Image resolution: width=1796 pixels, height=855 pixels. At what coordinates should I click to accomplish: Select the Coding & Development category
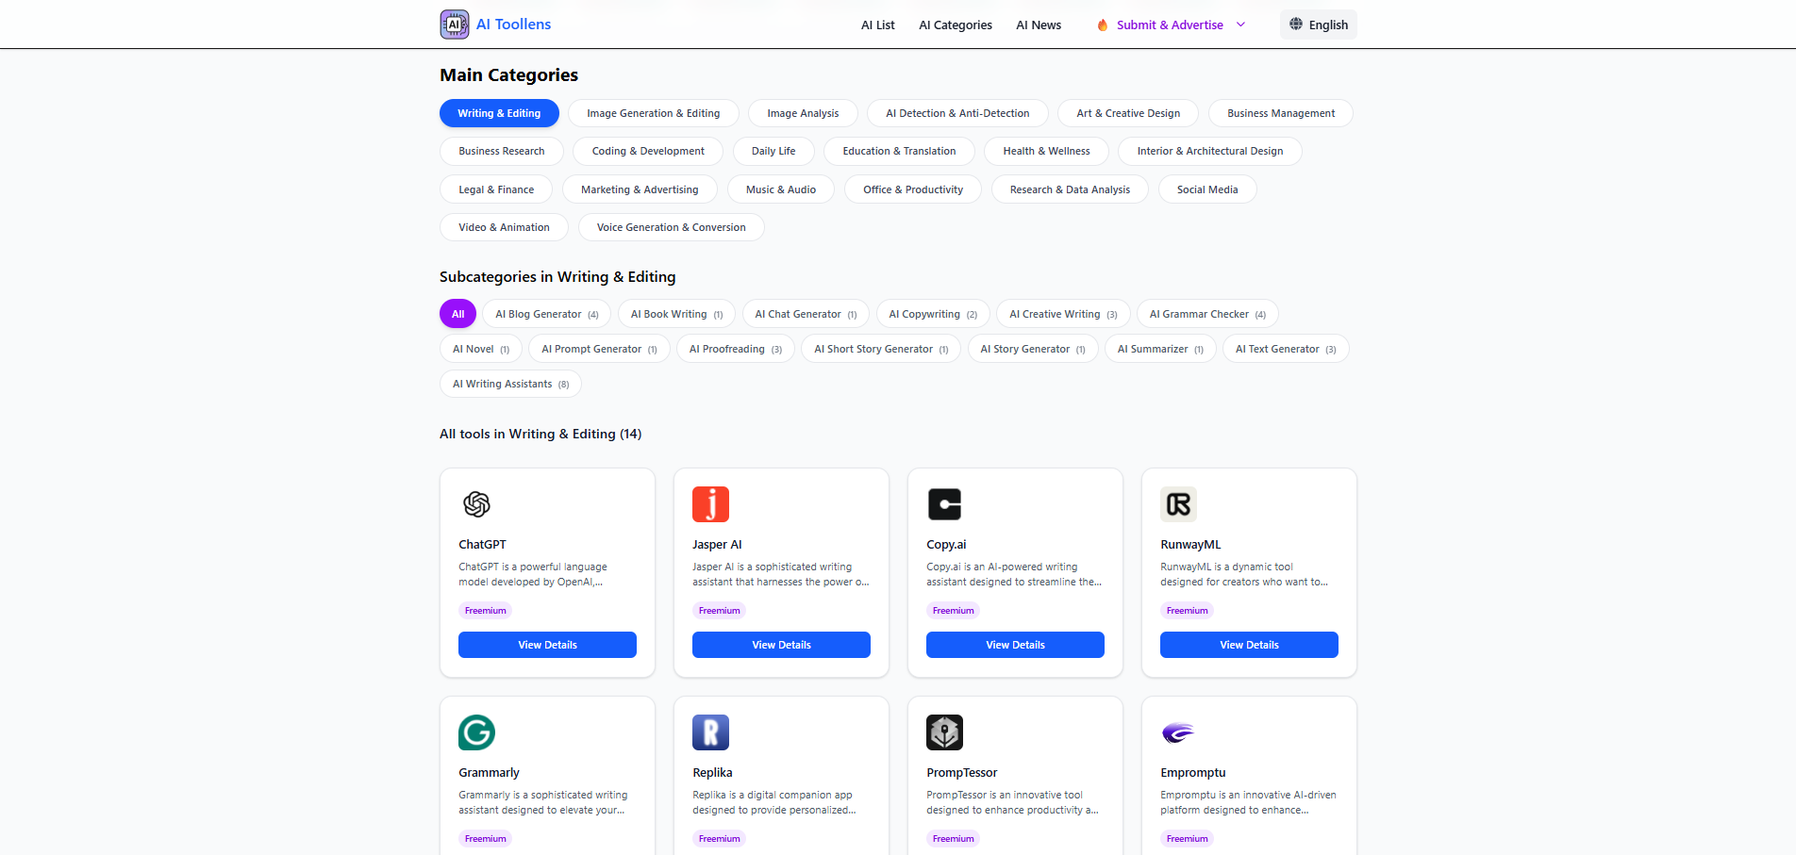coord(648,151)
